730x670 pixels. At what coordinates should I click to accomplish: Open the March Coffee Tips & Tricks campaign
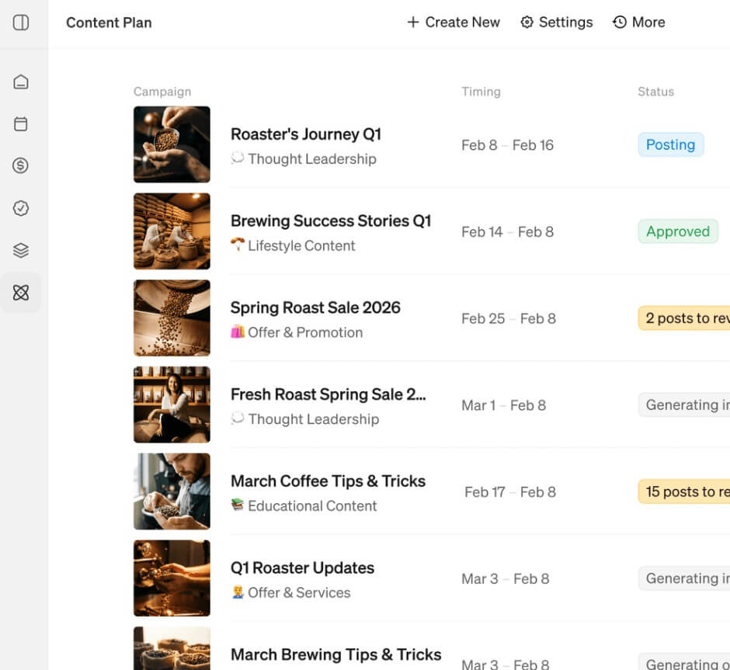click(x=328, y=481)
